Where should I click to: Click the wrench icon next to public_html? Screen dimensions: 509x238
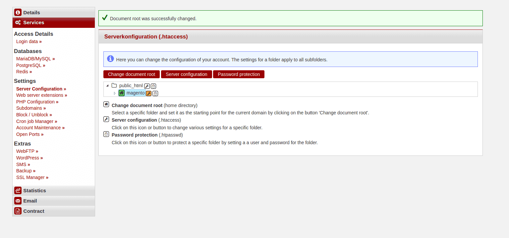[x=147, y=86]
